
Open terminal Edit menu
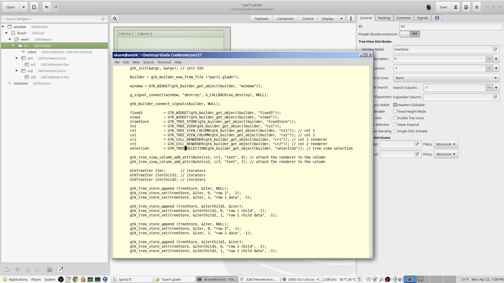point(126,62)
